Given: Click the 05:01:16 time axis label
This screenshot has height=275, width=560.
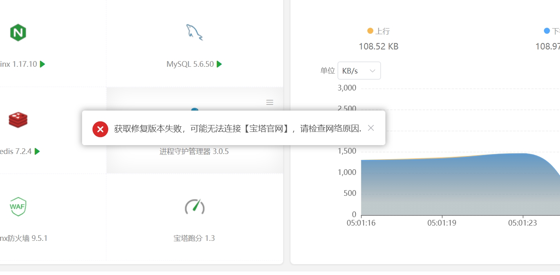Looking at the screenshot, I should click(x=361, y=223).
